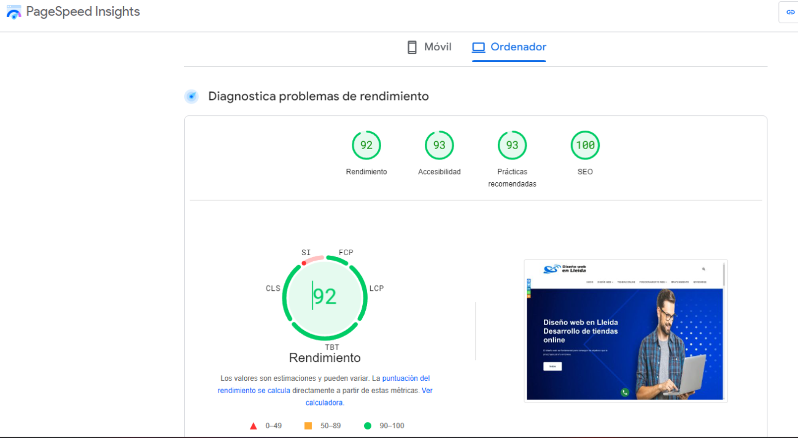
Task: Click the SEO label text
Action: click(585, 172)
